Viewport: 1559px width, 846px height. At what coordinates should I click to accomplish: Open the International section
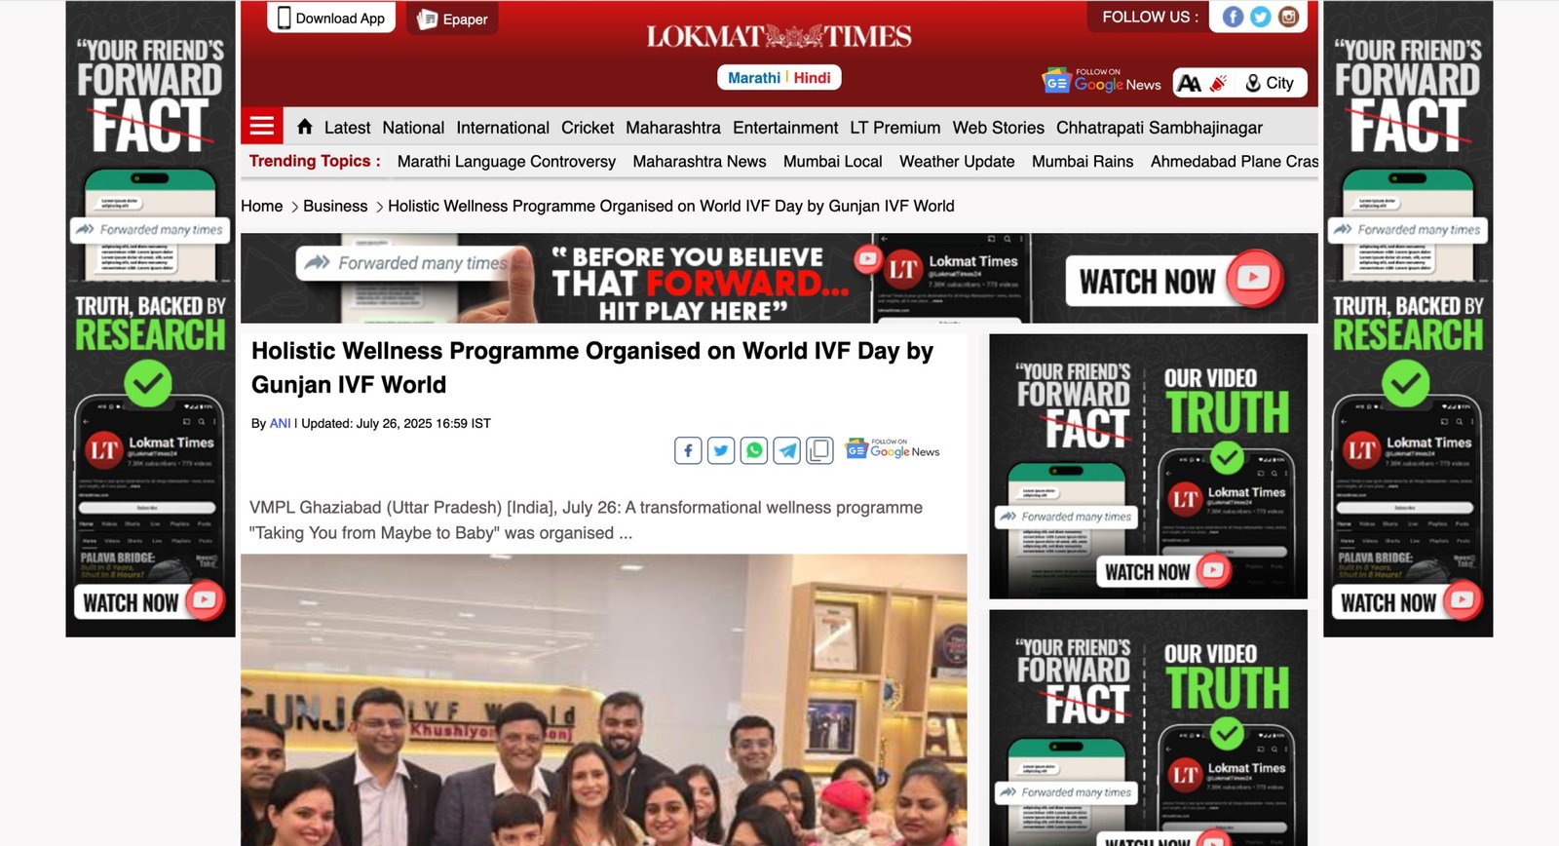tap(503, 128)
